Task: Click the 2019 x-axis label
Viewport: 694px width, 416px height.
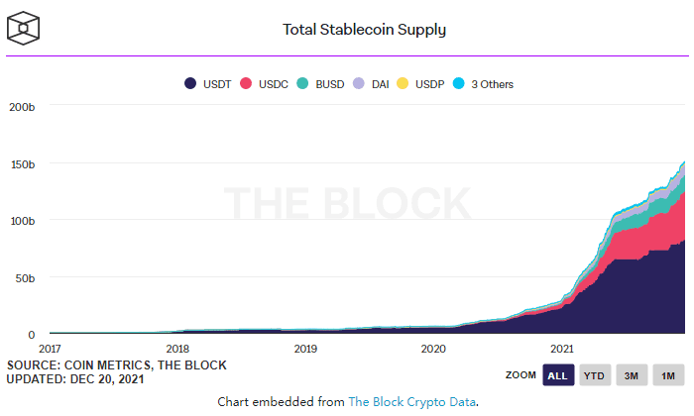Action: 305,349
